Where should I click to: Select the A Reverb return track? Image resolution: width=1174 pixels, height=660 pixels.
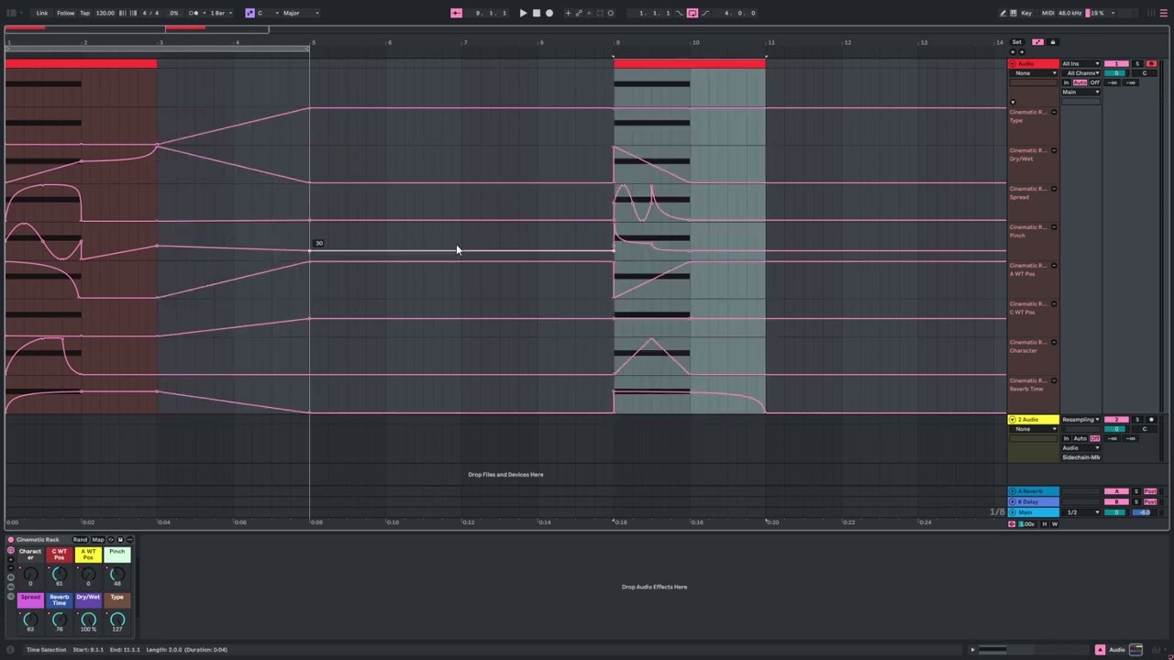tap(1034, 492)
